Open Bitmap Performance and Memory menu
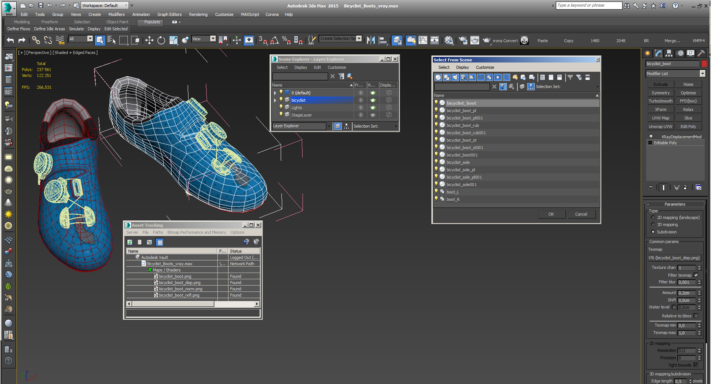 click(196, 232)
